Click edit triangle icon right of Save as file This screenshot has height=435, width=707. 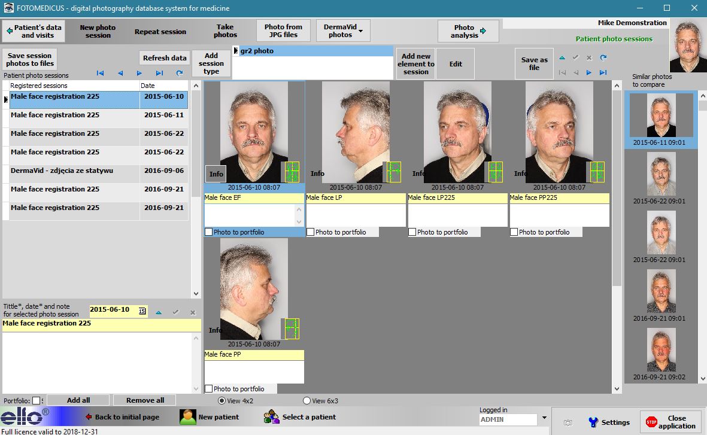coord(562,57)
